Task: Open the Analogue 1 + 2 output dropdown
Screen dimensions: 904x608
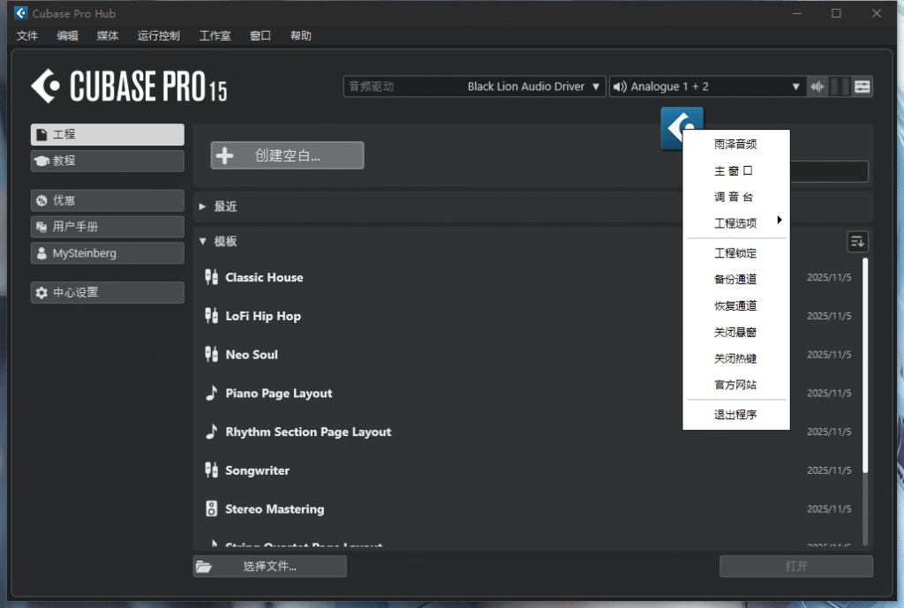Action: click(x=706, y=86)
